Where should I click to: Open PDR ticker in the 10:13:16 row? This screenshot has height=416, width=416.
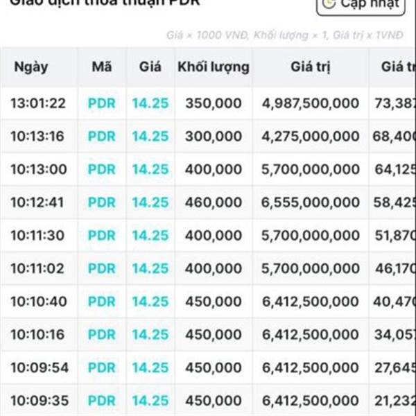(x=102, y=137)
